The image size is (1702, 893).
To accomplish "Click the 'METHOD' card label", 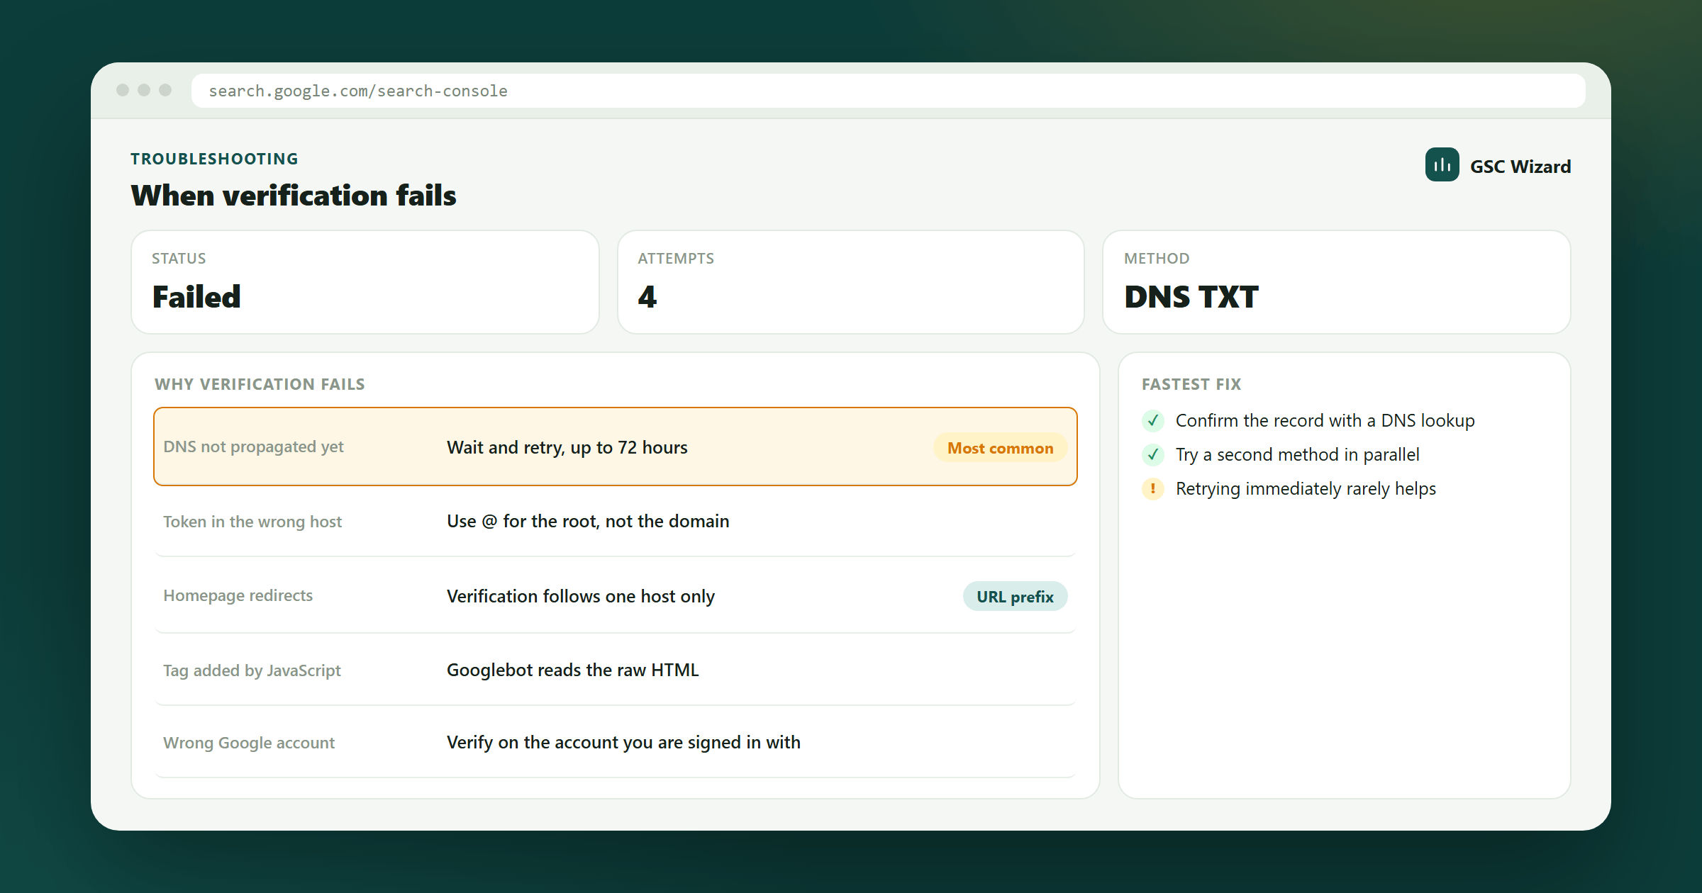I will click(1157, 259).
